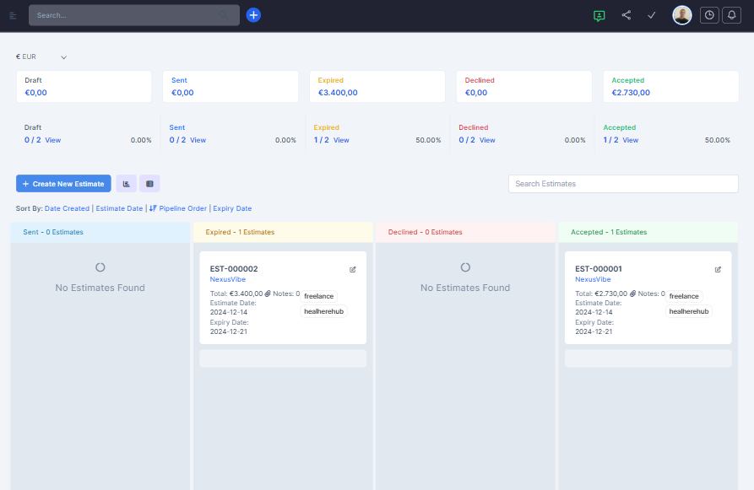
Task: Open the clock timers icon
Action: click(709, 15)
